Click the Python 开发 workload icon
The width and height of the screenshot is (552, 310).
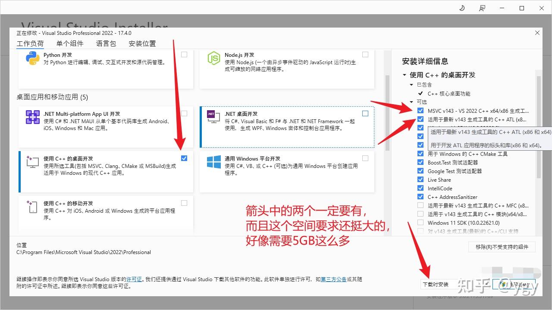[33, 58]
